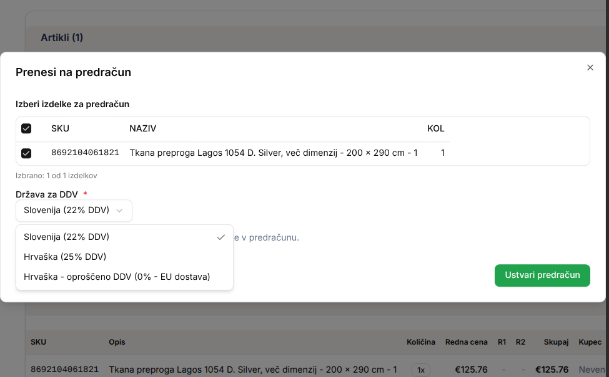The height and width of the screenshot is (377, 609).
Task: Uncheck the Lagos rug row checkbox
Action: [x=26, y=153]
